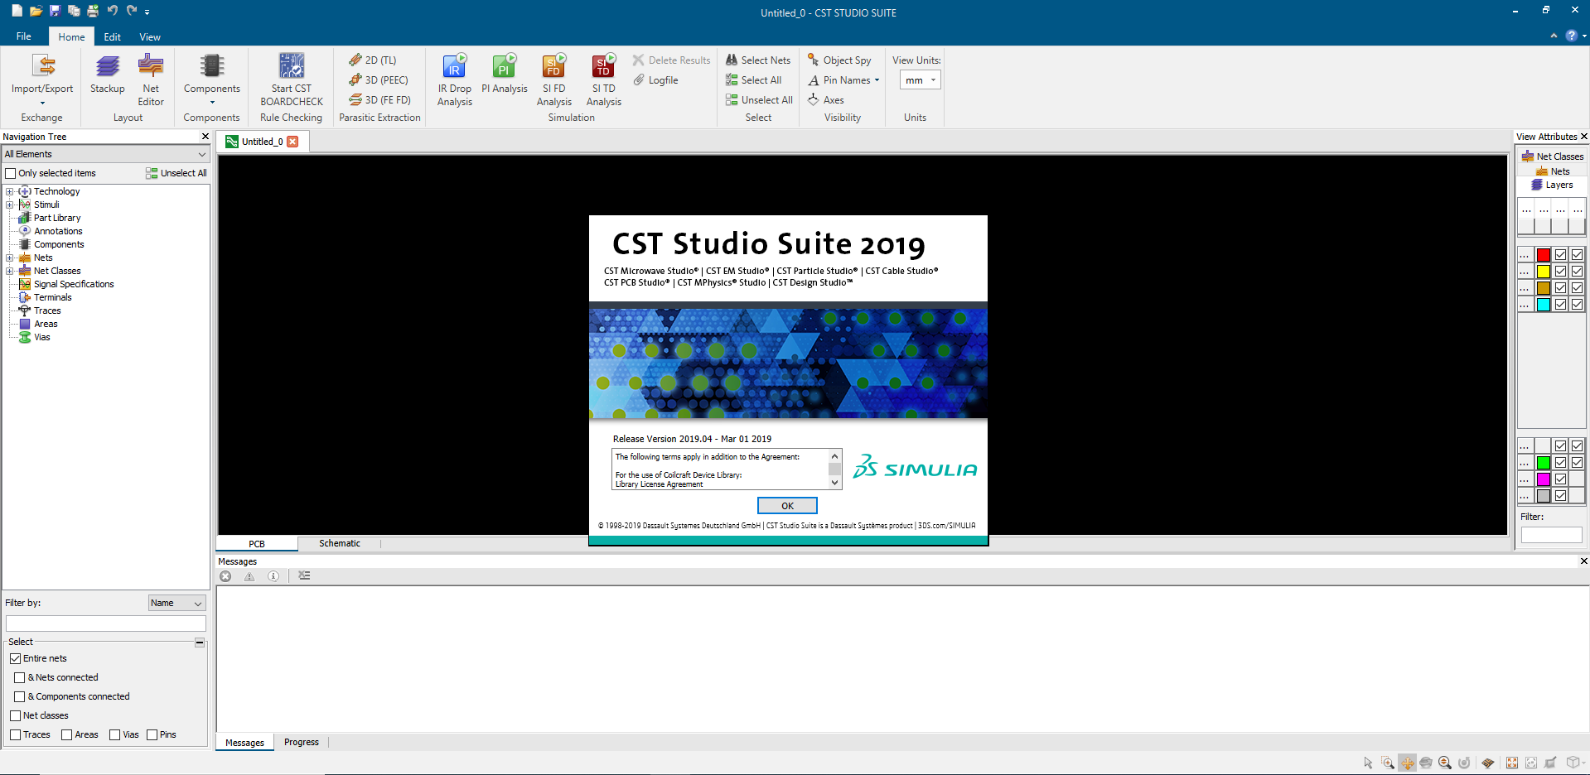Click the Navigation Tree filter text field
The image size is (1590, 775).
[106, 623]
